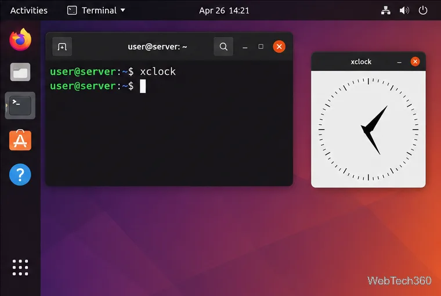441x296 pixels.
Task: Close the Terminal window
Action: (279, 46)
